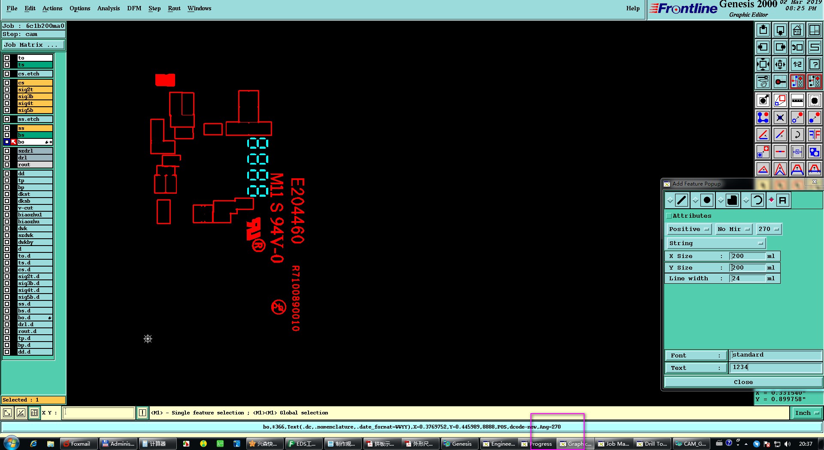Click the Windows Start button
Viewport: 824px width, 450px height.
(x=12, y=444)
